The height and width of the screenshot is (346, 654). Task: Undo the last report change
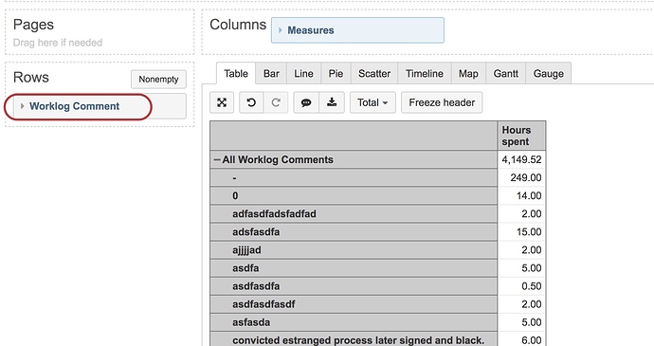(251, 102)
